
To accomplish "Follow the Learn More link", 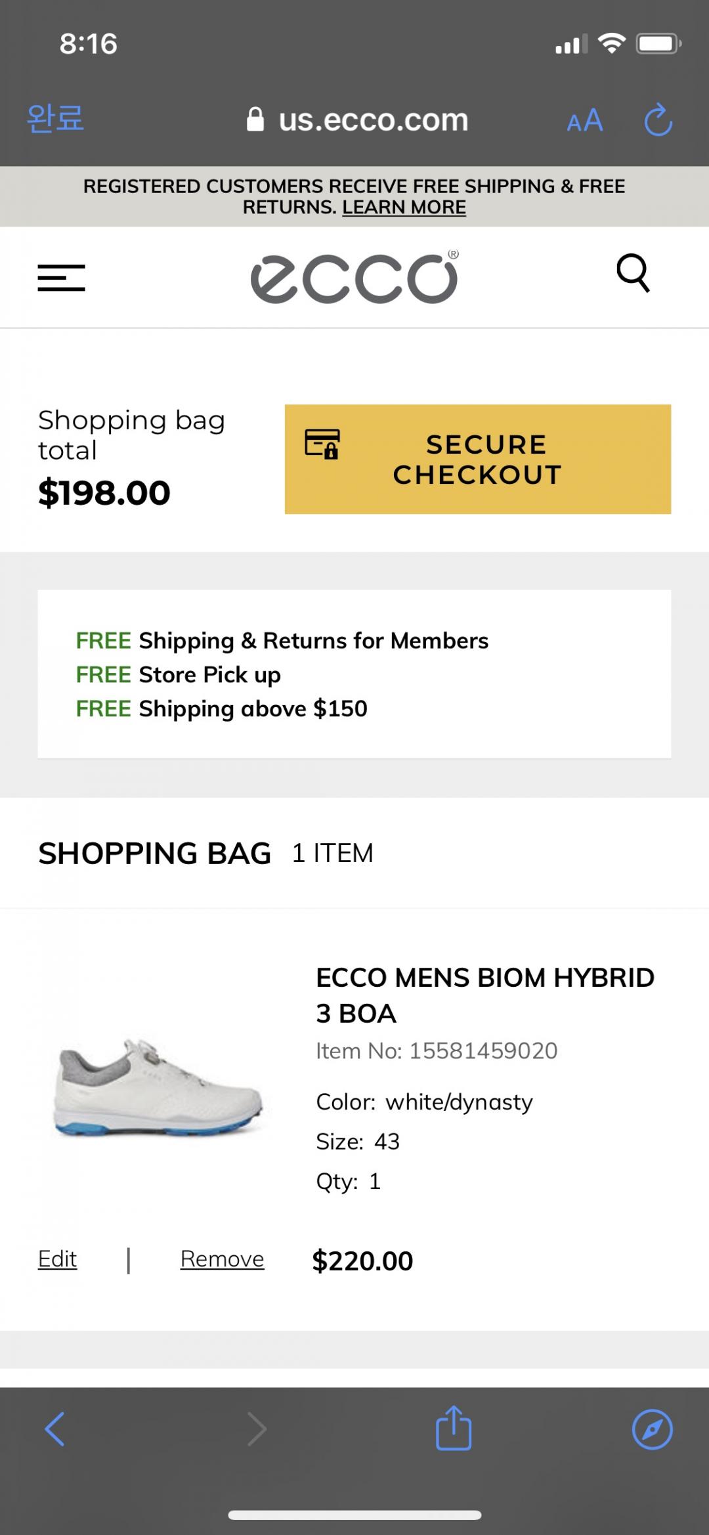I will point(404,207).
